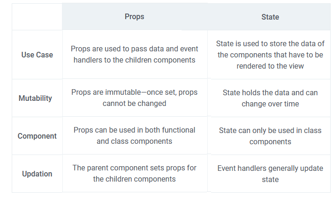The width and height of the screenshot is (333, 197).
Task: Select the Updation row label
Action: tap(37, 174)
